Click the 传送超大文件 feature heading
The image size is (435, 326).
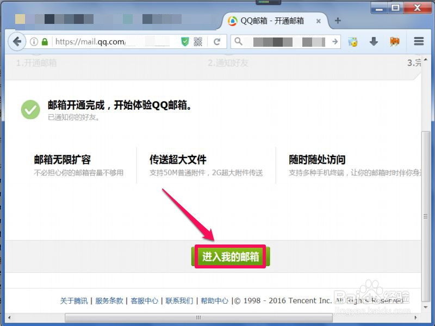[178, 160]
